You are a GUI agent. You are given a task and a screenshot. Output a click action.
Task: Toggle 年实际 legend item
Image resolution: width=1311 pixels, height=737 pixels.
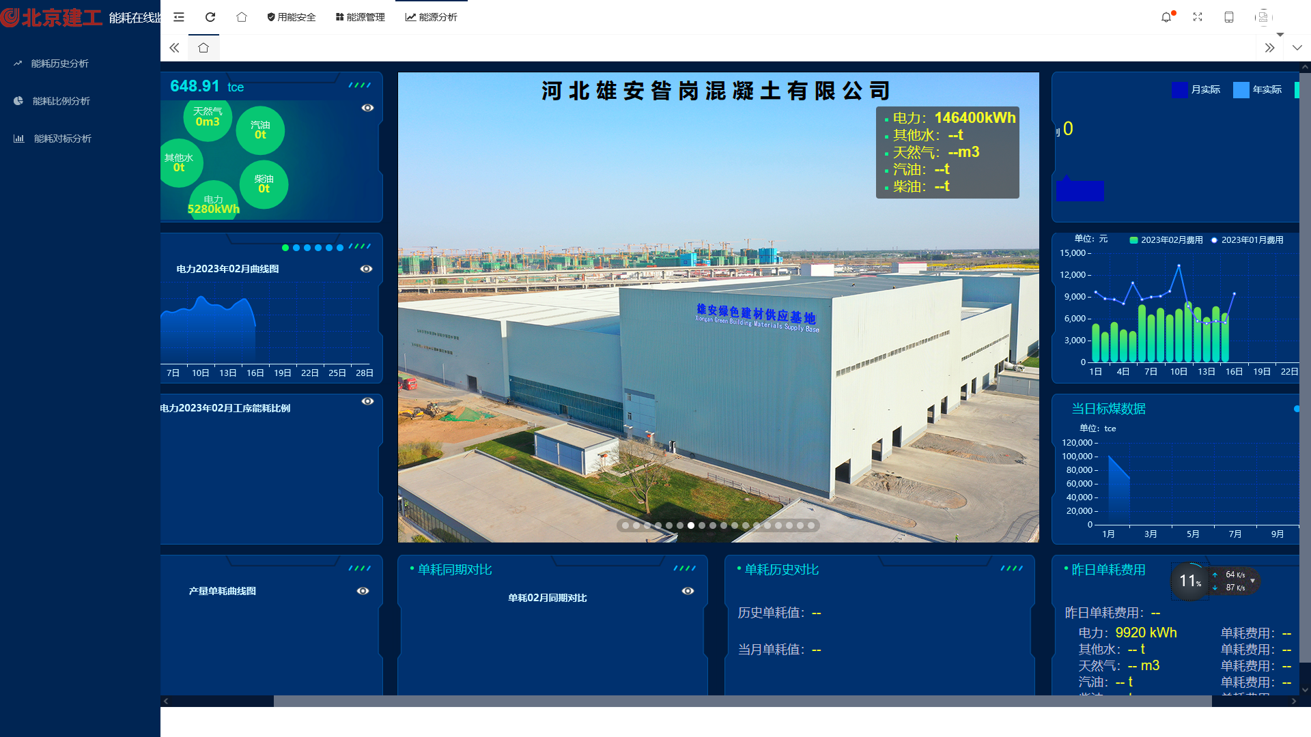tap(1257, 89)
